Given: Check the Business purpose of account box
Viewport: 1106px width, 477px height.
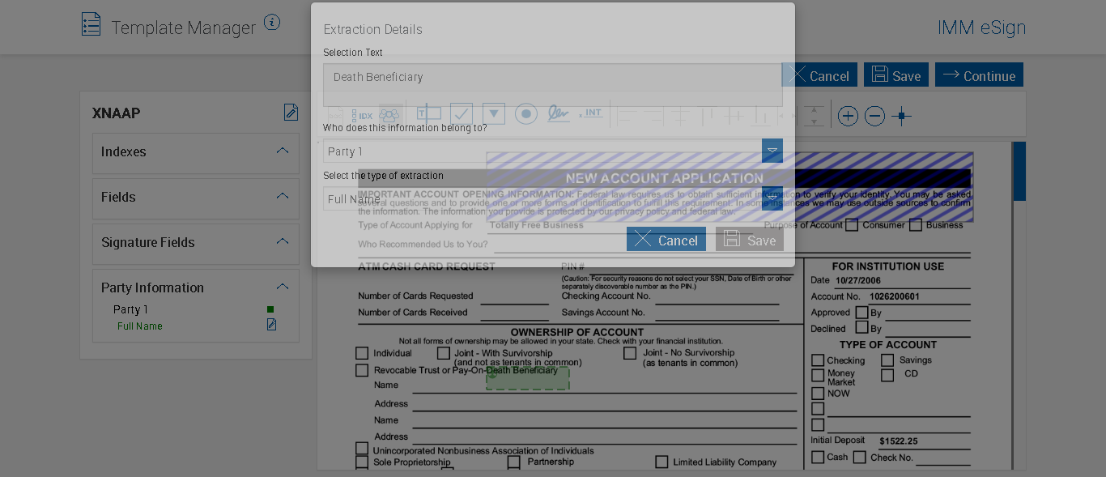Looking at the screenshot, I should [x=916, y=225].
